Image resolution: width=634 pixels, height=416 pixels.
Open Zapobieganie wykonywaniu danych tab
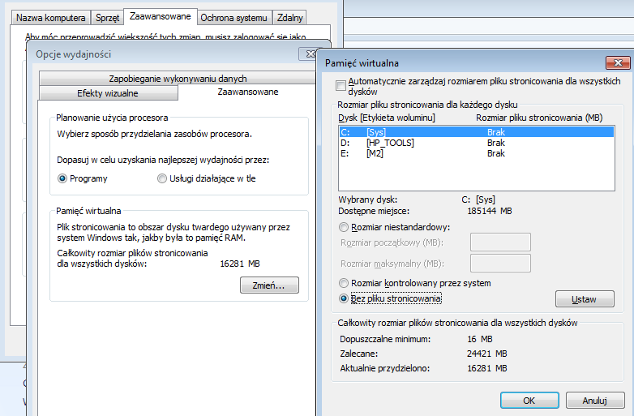point(178,78)
